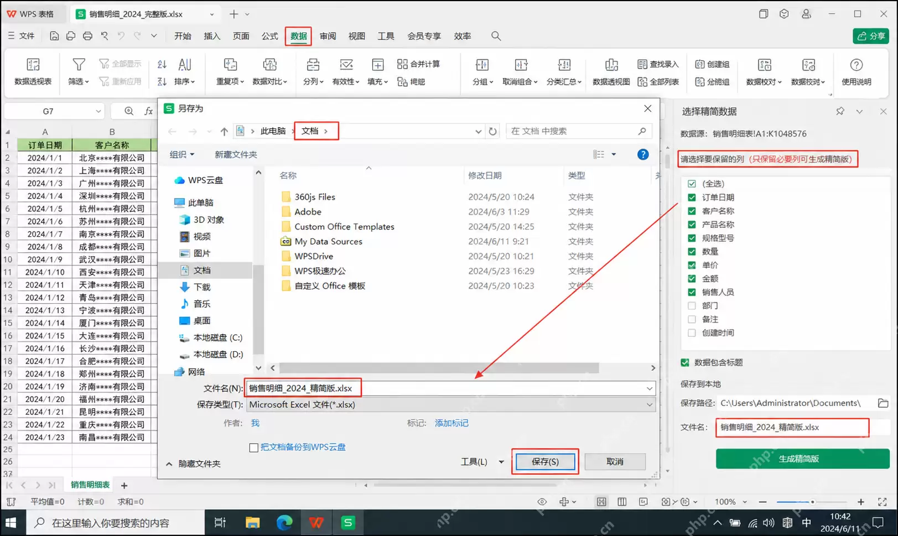Uncheck the 规格型号 column checkbox

point(692,238)
